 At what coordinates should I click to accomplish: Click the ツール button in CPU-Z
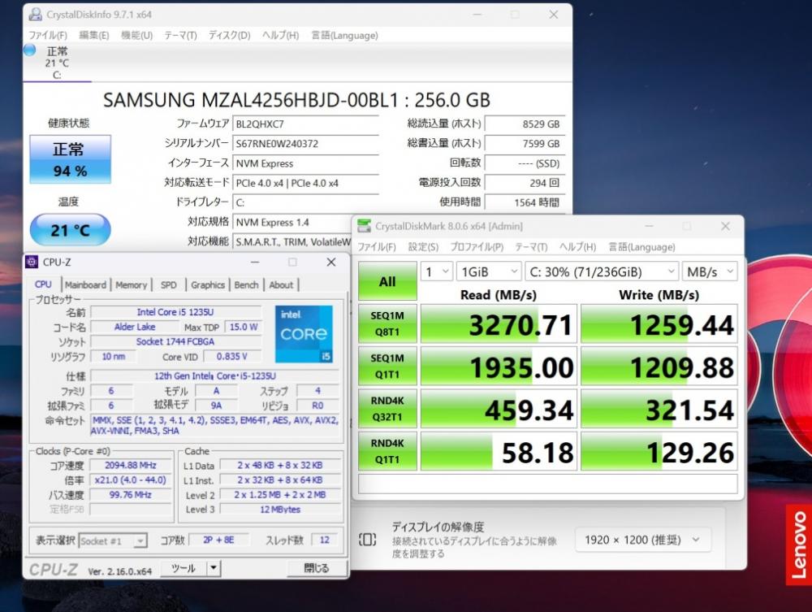[184, 568]
